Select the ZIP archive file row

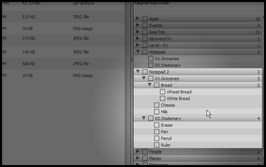point(63,3)
